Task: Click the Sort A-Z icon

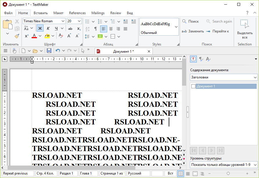Action: [x=87, y=29]
